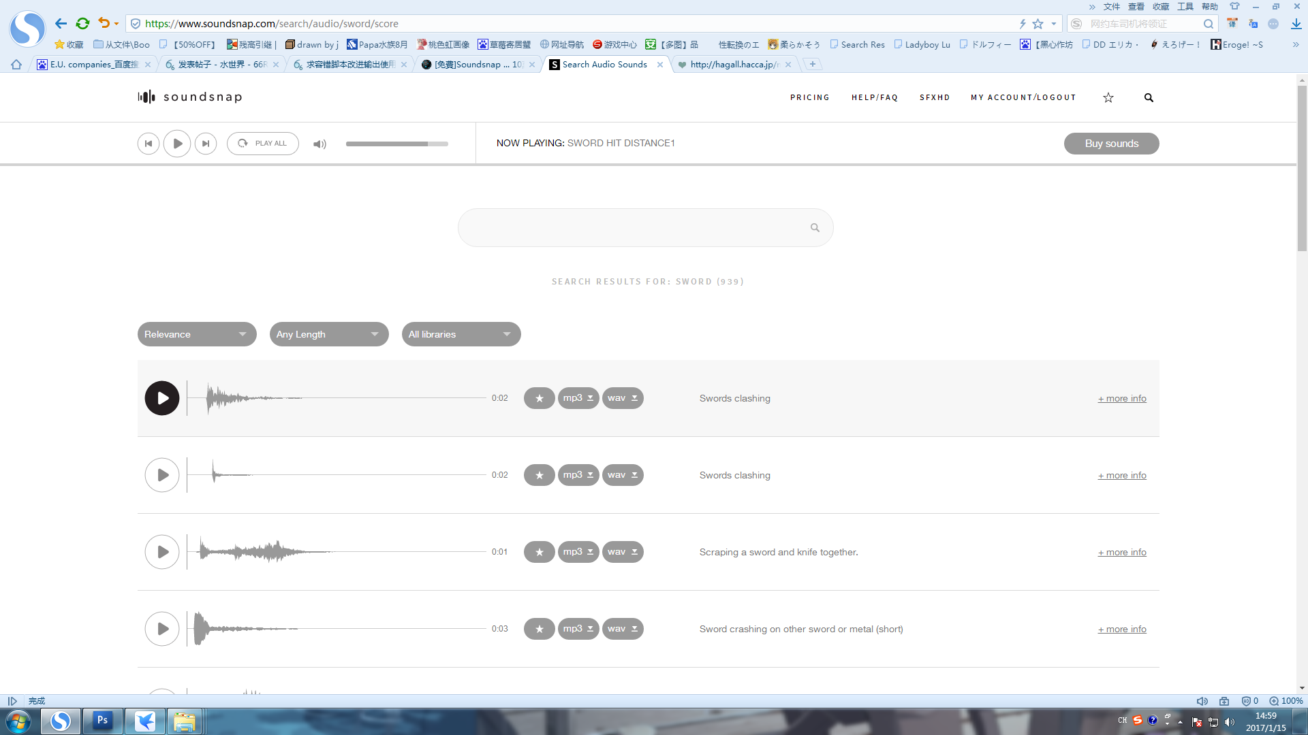Screen dimensions: 1308x735
Task: Click the browser back arrow
Action: (x=61, y=24)
